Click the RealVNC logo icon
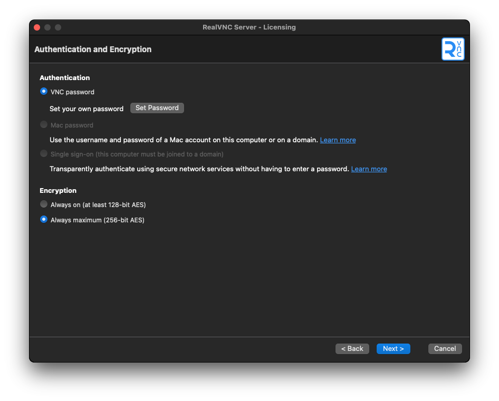Viewport: 499px width, 401px height. tap(453, 49)
